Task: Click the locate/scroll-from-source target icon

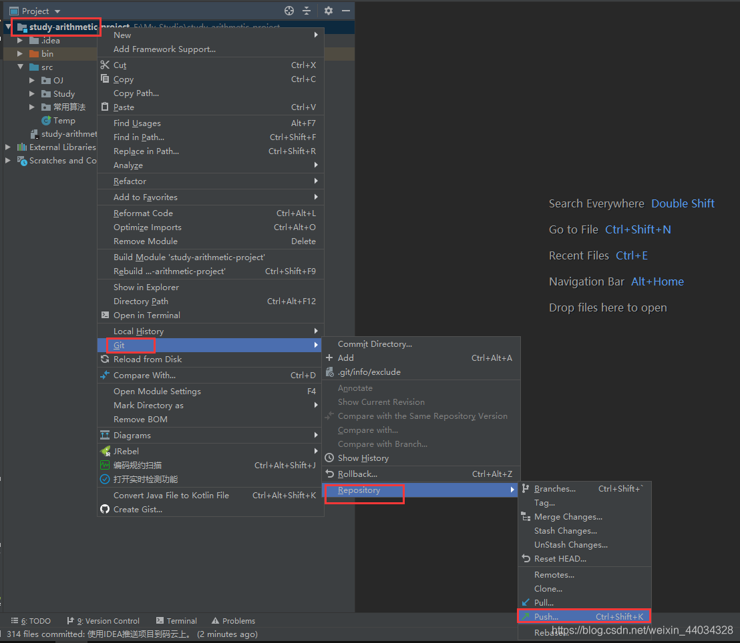Action: point(289,11)
